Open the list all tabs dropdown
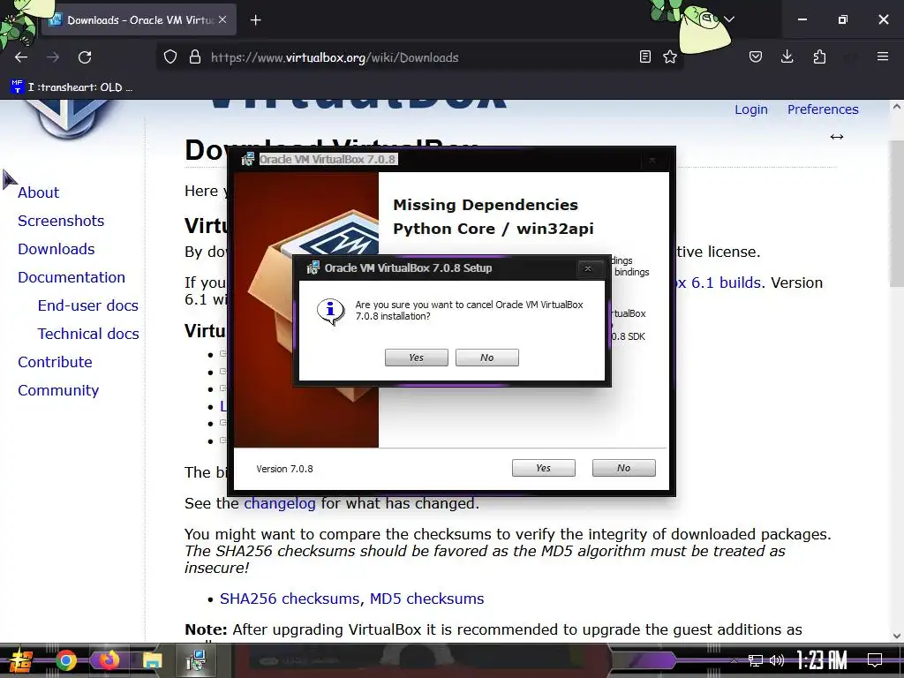 [x=729, y=19]
